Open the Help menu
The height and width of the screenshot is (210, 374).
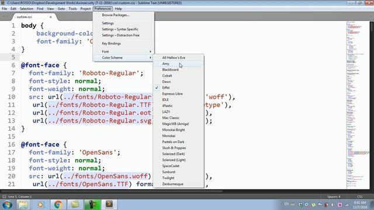(118, 9)
